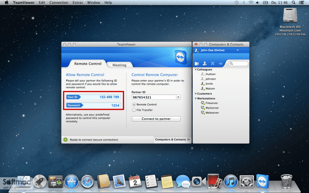This screenshot has width=309, height=193.
Task: Click the Your ID value 123 456 789
Action: point(109,97)
